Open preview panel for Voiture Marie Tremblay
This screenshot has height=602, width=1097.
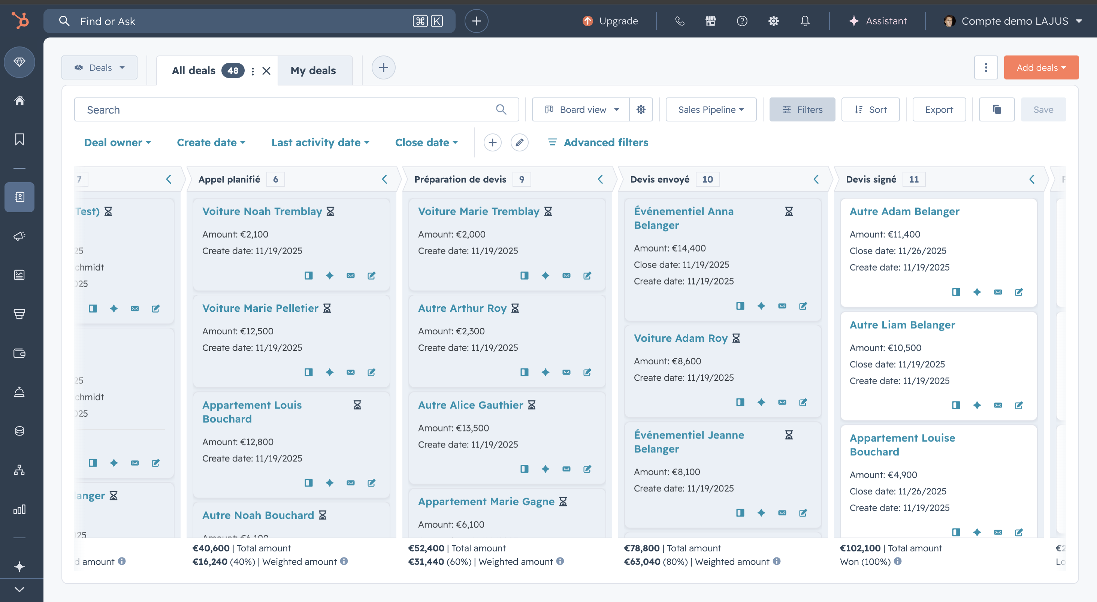pos(524,276)
